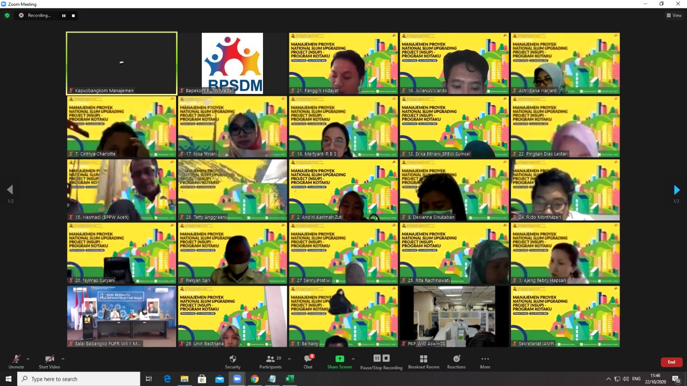Open the Participants panel

[271, 361]
